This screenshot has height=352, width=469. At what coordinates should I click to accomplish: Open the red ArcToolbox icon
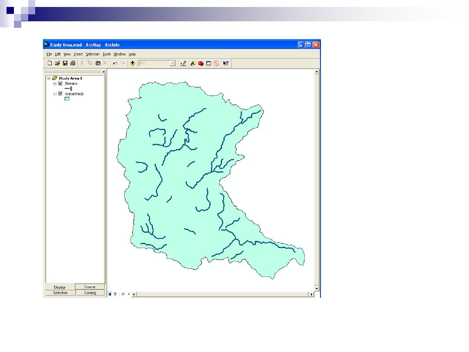click(x=201, y=63)
